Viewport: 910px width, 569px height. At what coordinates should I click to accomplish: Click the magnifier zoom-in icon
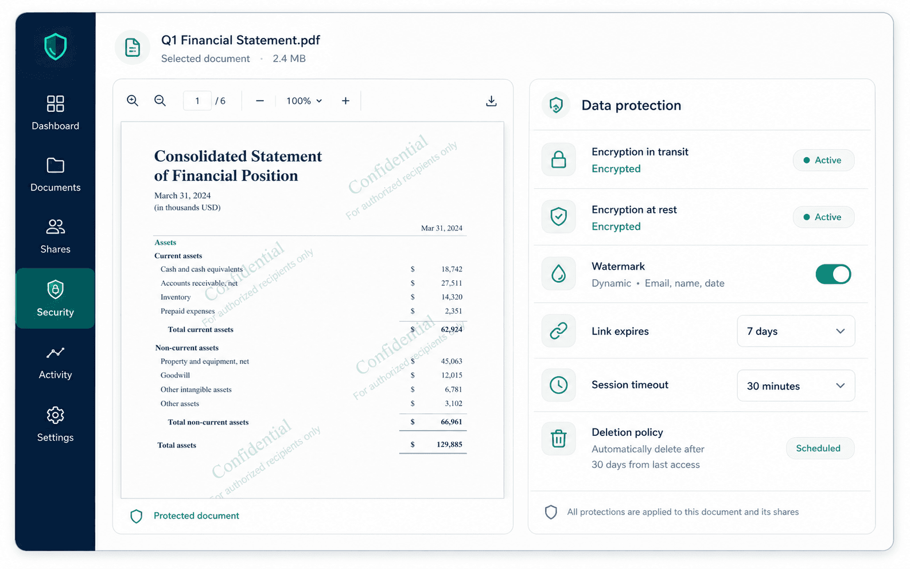(x=133, y=101)
